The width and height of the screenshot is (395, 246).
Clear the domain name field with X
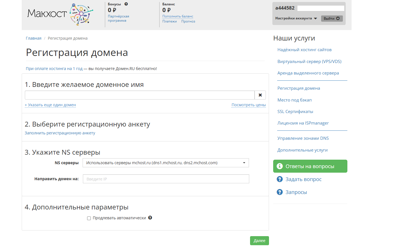[260, 95]
